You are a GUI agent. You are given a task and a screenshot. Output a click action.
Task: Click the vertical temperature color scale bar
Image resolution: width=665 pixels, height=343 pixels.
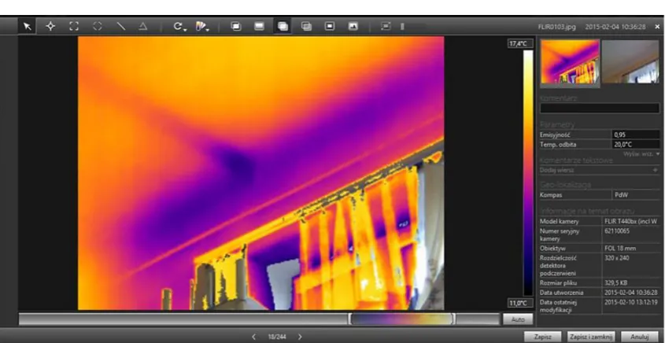click(527, 172)
